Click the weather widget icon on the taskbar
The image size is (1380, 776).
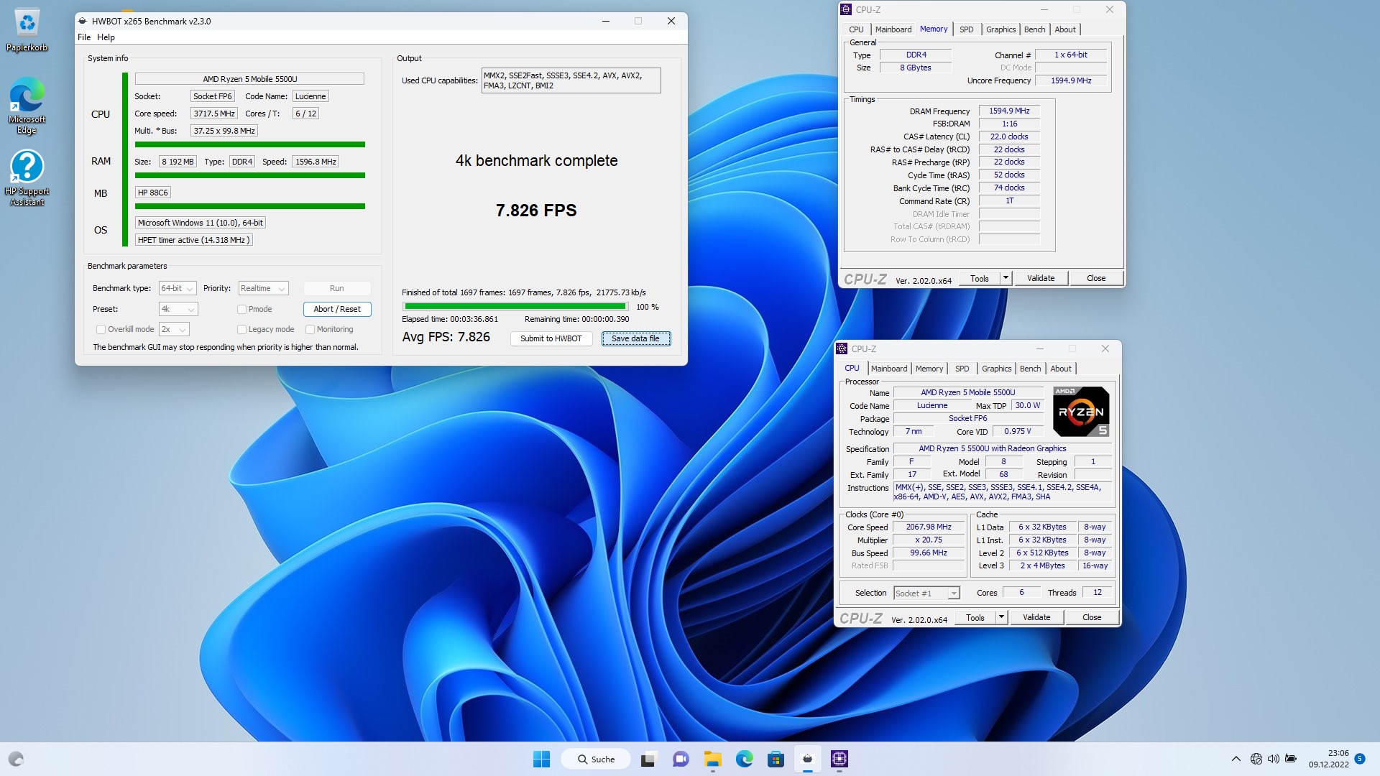(16, 759)
